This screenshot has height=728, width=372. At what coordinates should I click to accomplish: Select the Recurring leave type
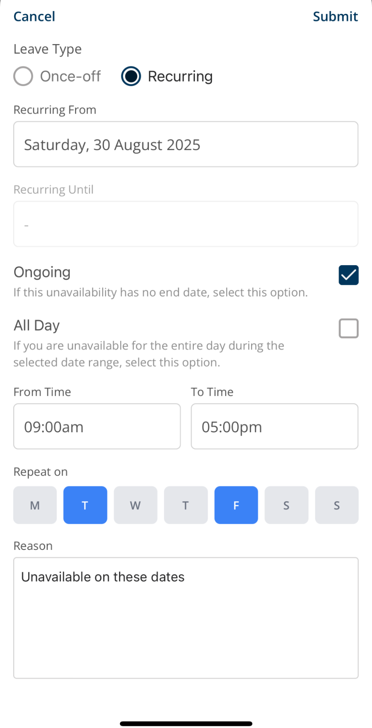point(131,76)
